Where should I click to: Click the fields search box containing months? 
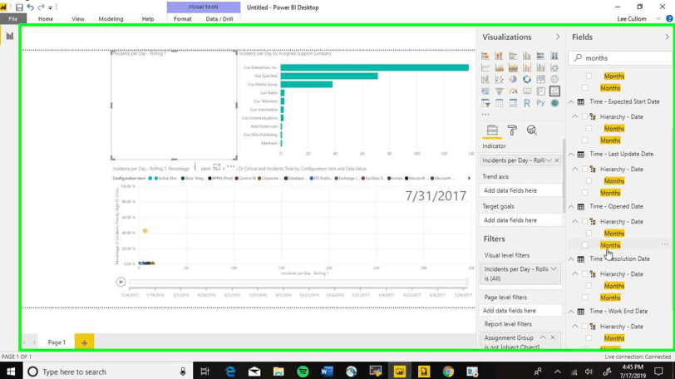point(620,58)
